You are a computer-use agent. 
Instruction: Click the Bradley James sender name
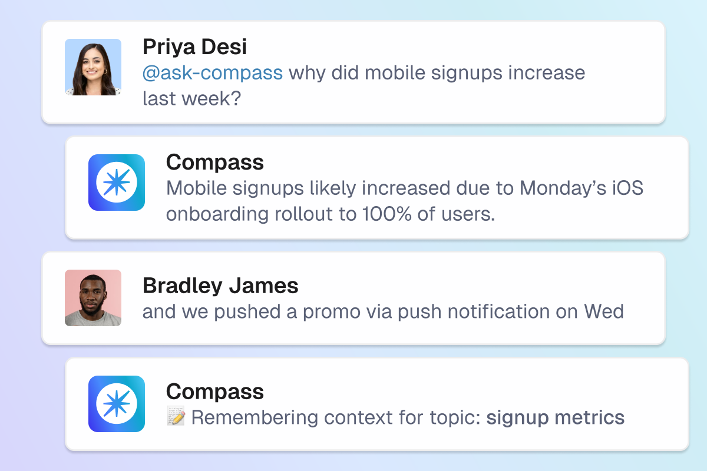pos(220,286)
